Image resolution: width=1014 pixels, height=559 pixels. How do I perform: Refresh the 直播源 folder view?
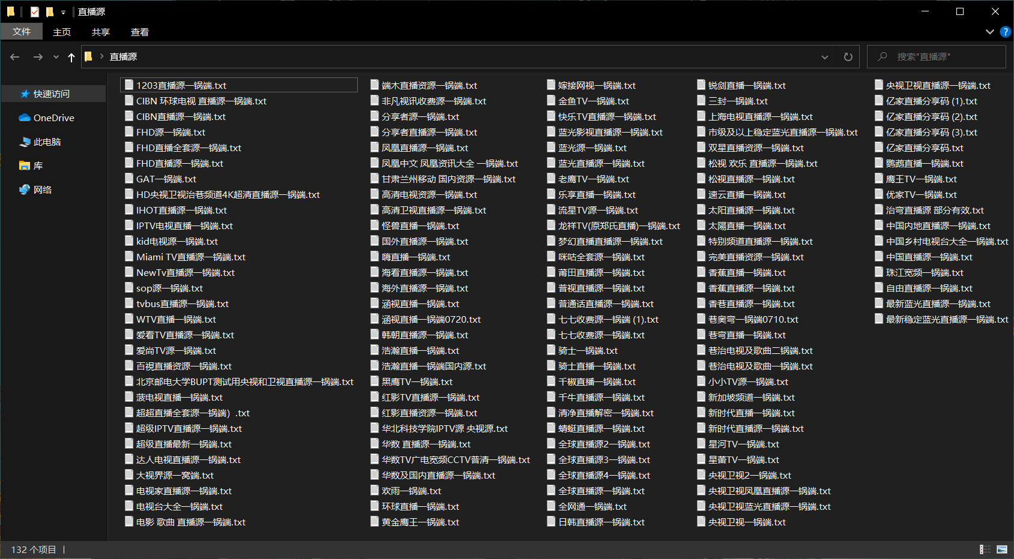tap(848, 57)
